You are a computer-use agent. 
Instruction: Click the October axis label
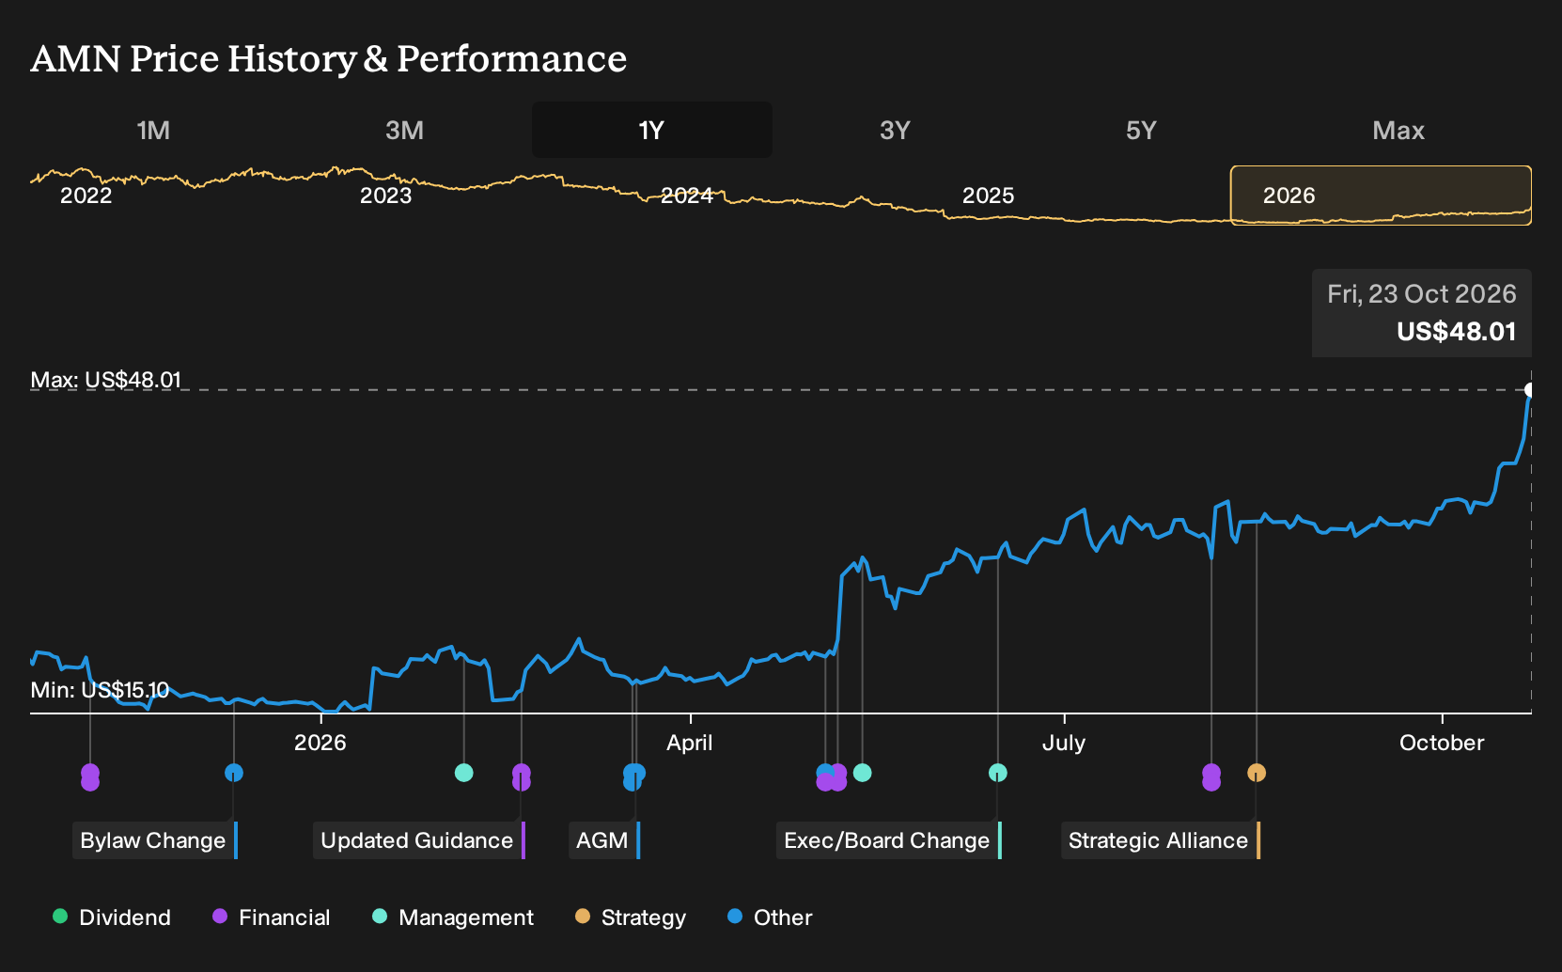click(x=1442, y=743)
